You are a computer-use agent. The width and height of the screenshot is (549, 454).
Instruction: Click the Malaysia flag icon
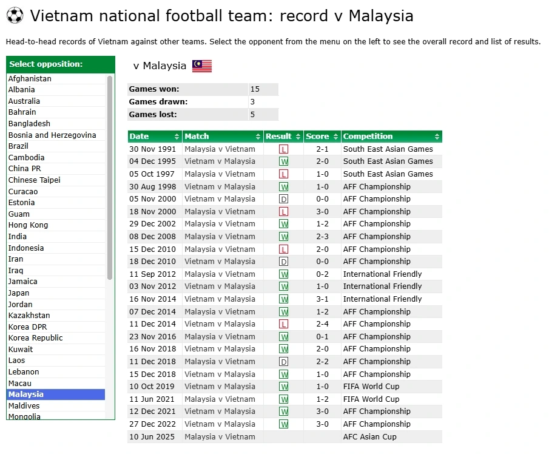pyautogui.click(x=202, y=66)
